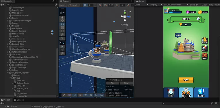Click the yellow PLAY button in Game view
The image size is (220, 108).
(186, 80)
